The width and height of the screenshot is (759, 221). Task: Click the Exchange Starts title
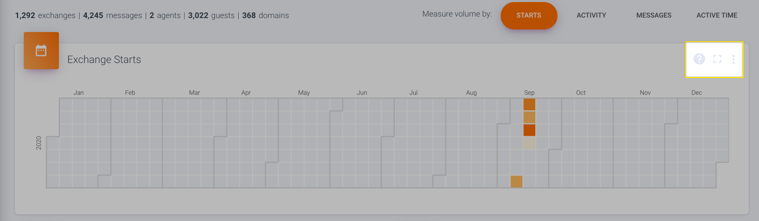click(x=104, y=60)
